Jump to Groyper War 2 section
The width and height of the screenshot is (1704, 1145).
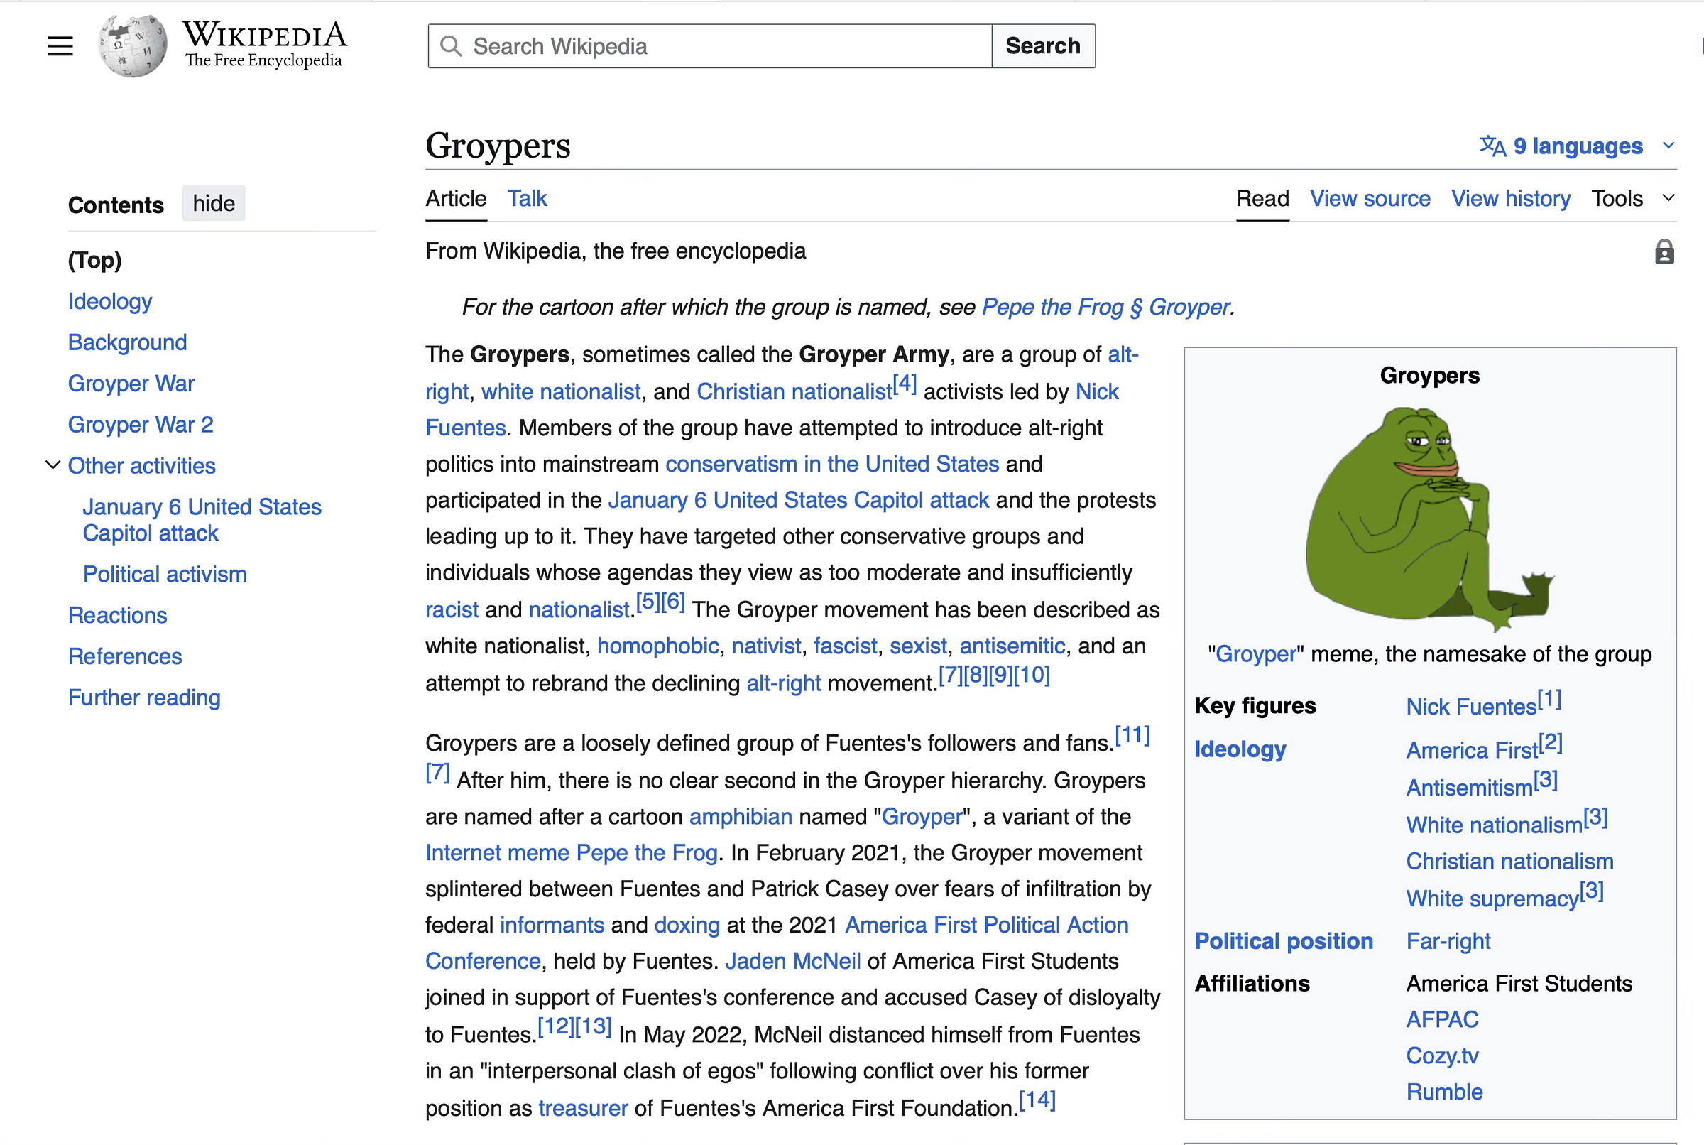(x=140, y=424)
